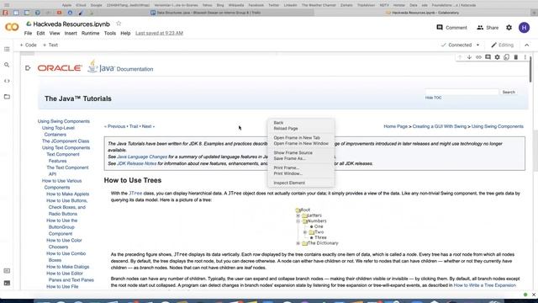Expand the Letters tree node
The image size is (538, 303).
[298, 215]
